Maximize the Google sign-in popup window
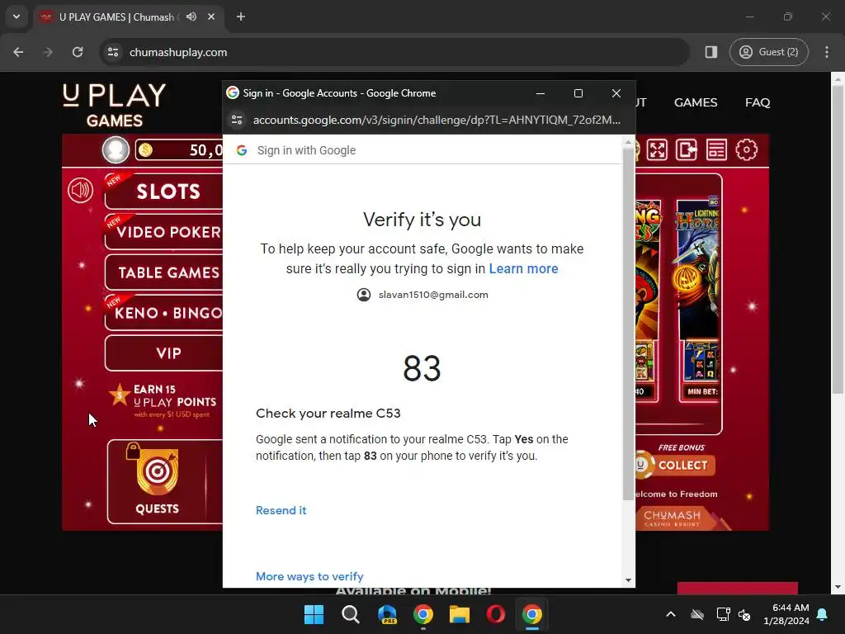 (578, 93)
